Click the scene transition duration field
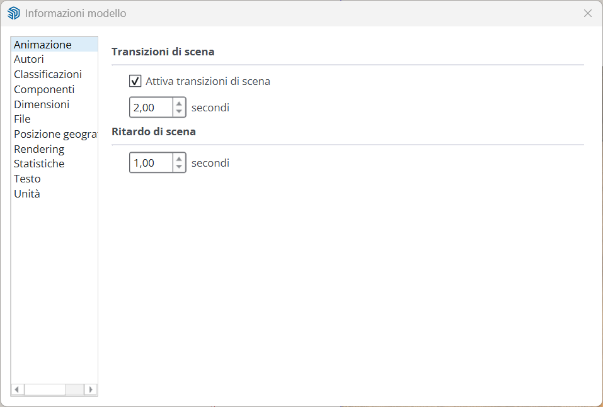 151,108
